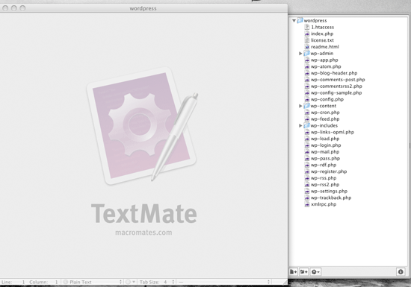The width and height of the screenshot is (411, 287).
Task: Select the wp-feed.php file icon
Action: (x=307, y=119)
